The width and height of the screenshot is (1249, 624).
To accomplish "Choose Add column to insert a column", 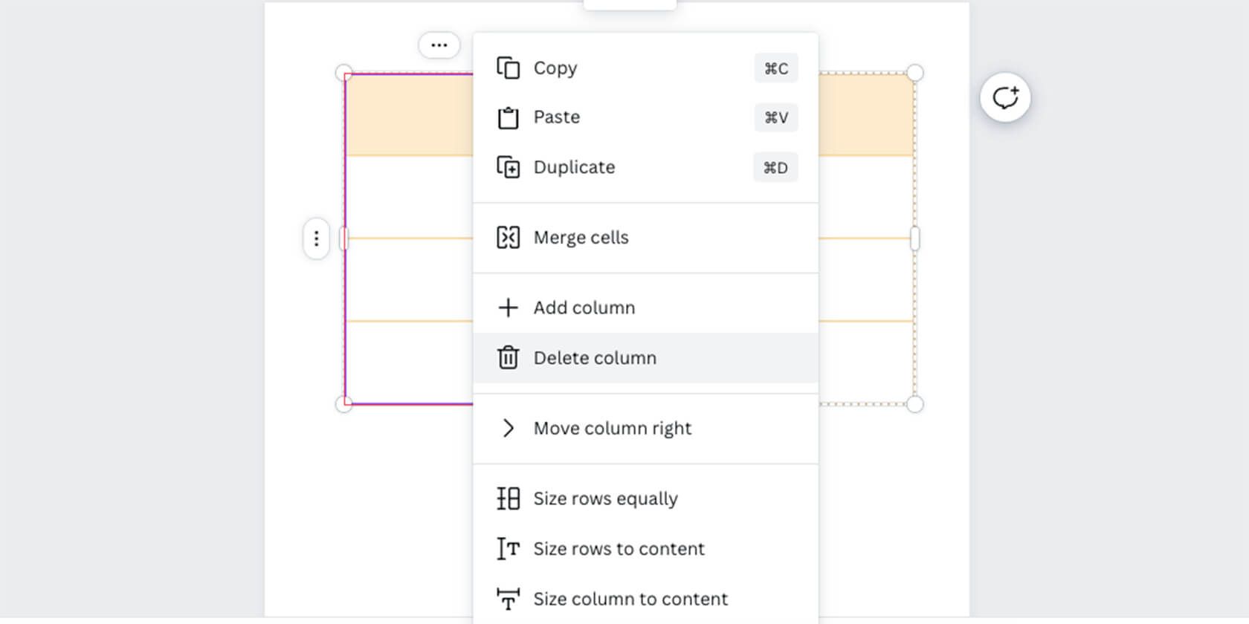I will click(x=584, y=308).
